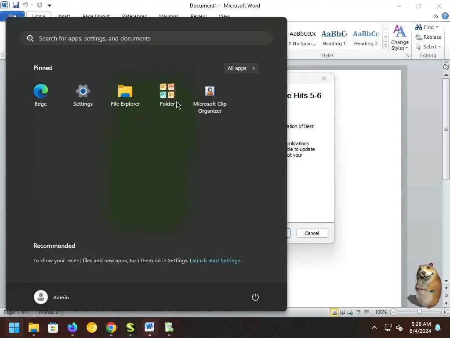Show hidden system tray icons
The height and width of the screenshot is (338, 450).
(x=374, y=327)
